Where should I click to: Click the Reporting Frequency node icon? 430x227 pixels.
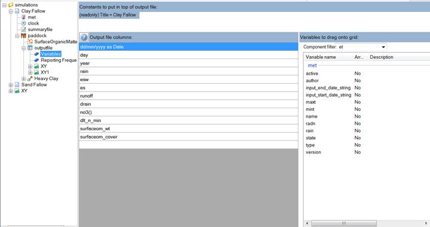pyautogui.click(x=36, y=60)
